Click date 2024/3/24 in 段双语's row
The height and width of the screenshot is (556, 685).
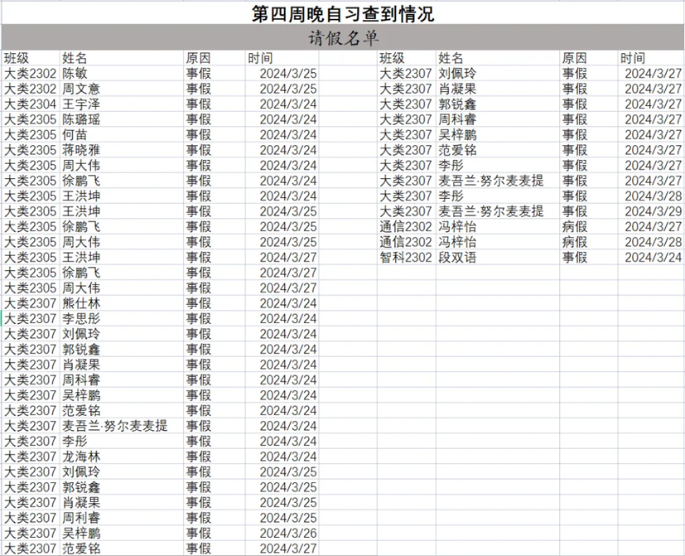(x=653, y=257)
